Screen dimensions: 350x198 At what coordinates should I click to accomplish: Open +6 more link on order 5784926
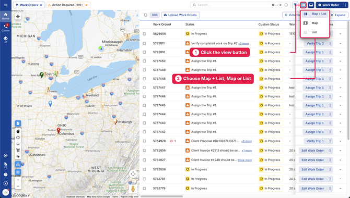tap(247, 141)
